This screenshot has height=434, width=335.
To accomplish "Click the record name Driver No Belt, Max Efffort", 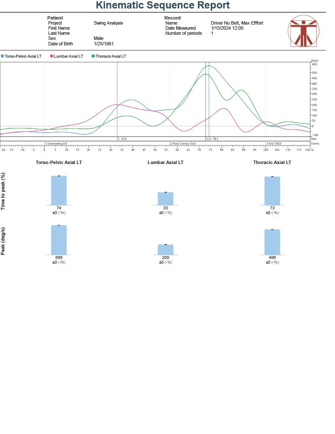I will [237, 23].
